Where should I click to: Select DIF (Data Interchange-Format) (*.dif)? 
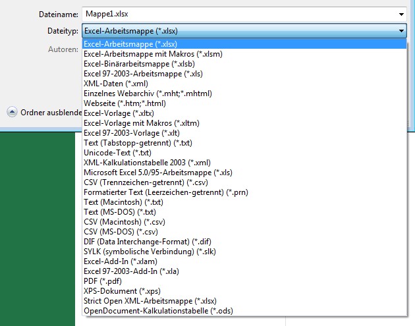tap(244, 242)
